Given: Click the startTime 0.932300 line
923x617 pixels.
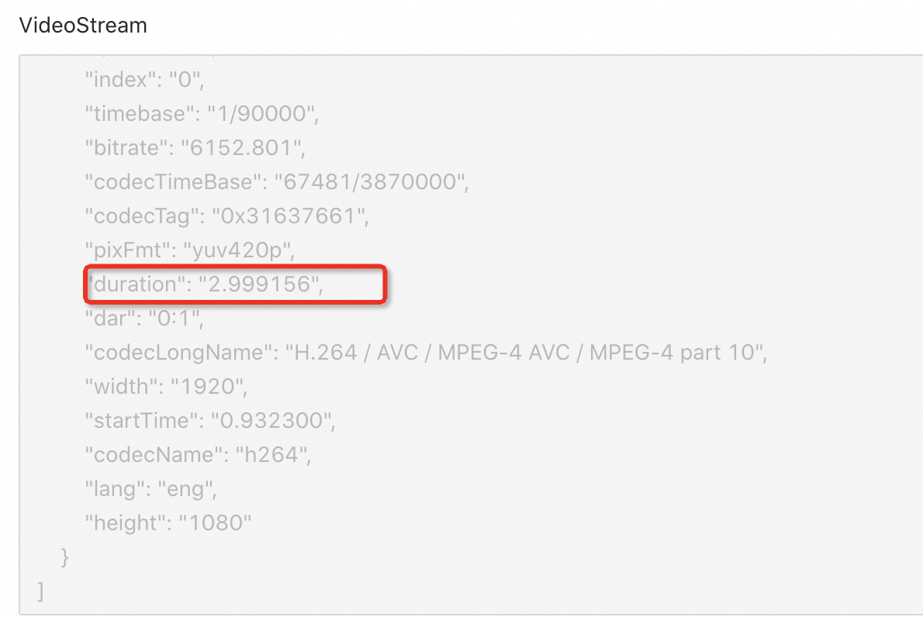Looking at the screenshot, I should click(x=210, y=421).
